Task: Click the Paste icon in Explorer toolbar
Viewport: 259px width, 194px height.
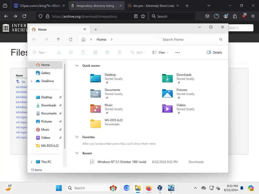Action: (83, 53)
